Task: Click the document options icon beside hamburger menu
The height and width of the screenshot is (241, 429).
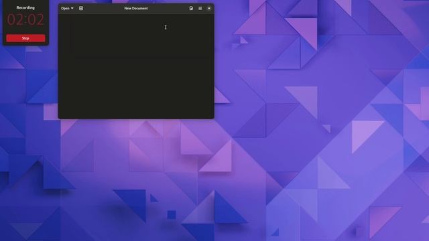Action: click(x=191, y=8)
